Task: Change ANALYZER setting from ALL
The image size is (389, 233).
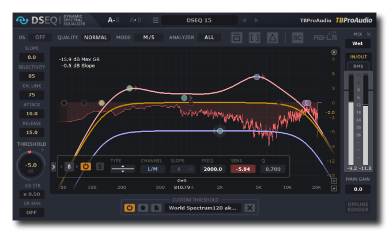Action: 209,37
